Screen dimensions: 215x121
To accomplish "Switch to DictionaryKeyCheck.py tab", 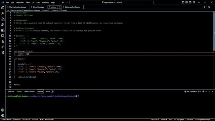I will (x=73, y=7).
